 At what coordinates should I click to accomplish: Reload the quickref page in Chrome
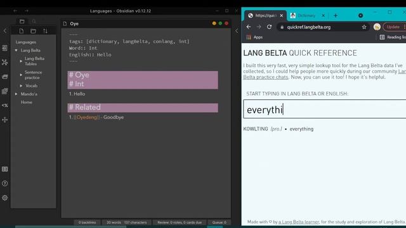[x=269, y=27]
